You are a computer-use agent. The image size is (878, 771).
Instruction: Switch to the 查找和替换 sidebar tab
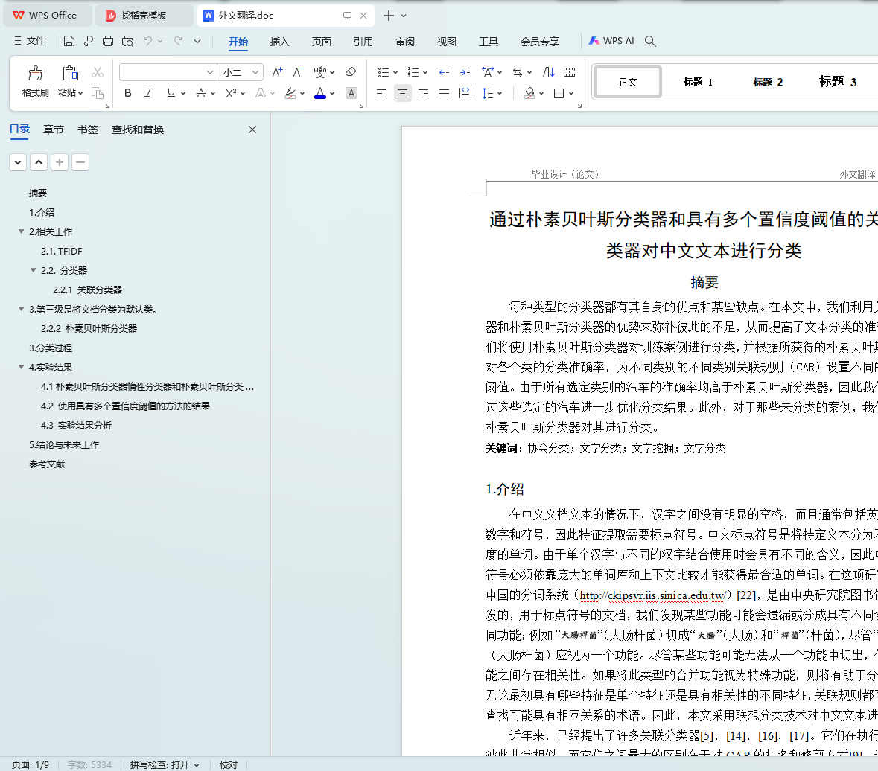click(138, 129)
